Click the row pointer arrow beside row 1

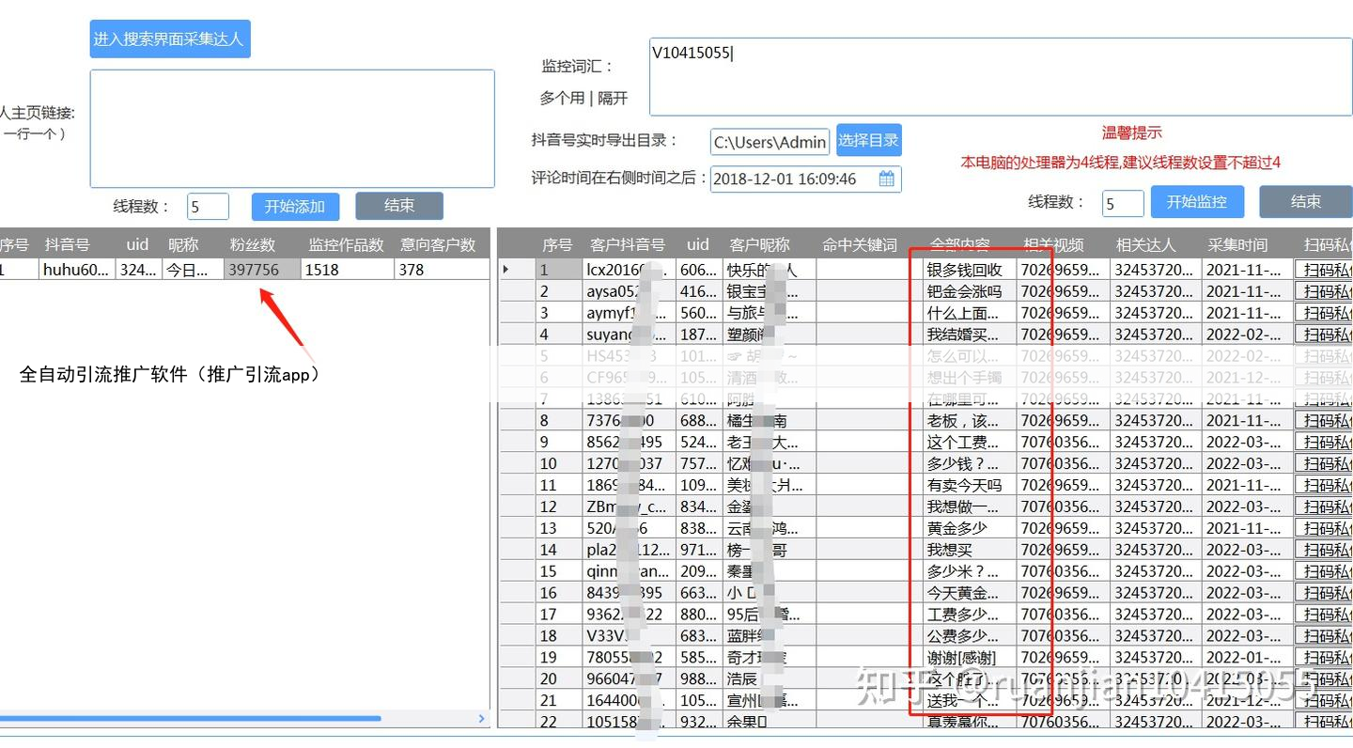(507, 270)
